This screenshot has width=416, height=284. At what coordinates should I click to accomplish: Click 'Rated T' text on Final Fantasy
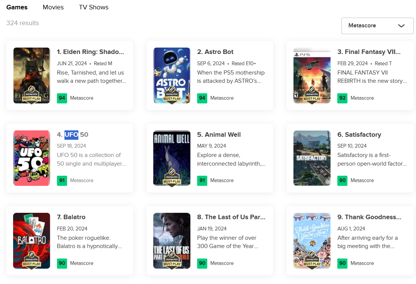click(383, 63)
